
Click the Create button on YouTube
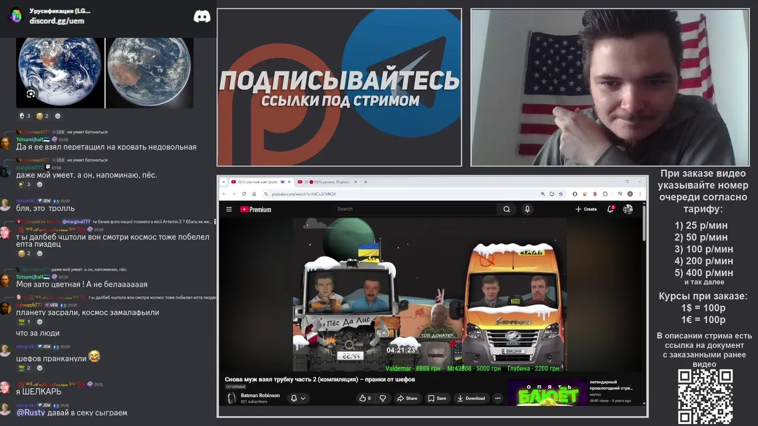tap(586, 209)
